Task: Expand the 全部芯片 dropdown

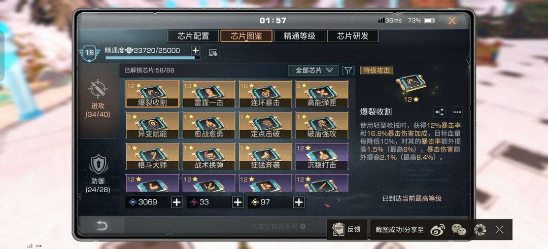Action: 313,70
